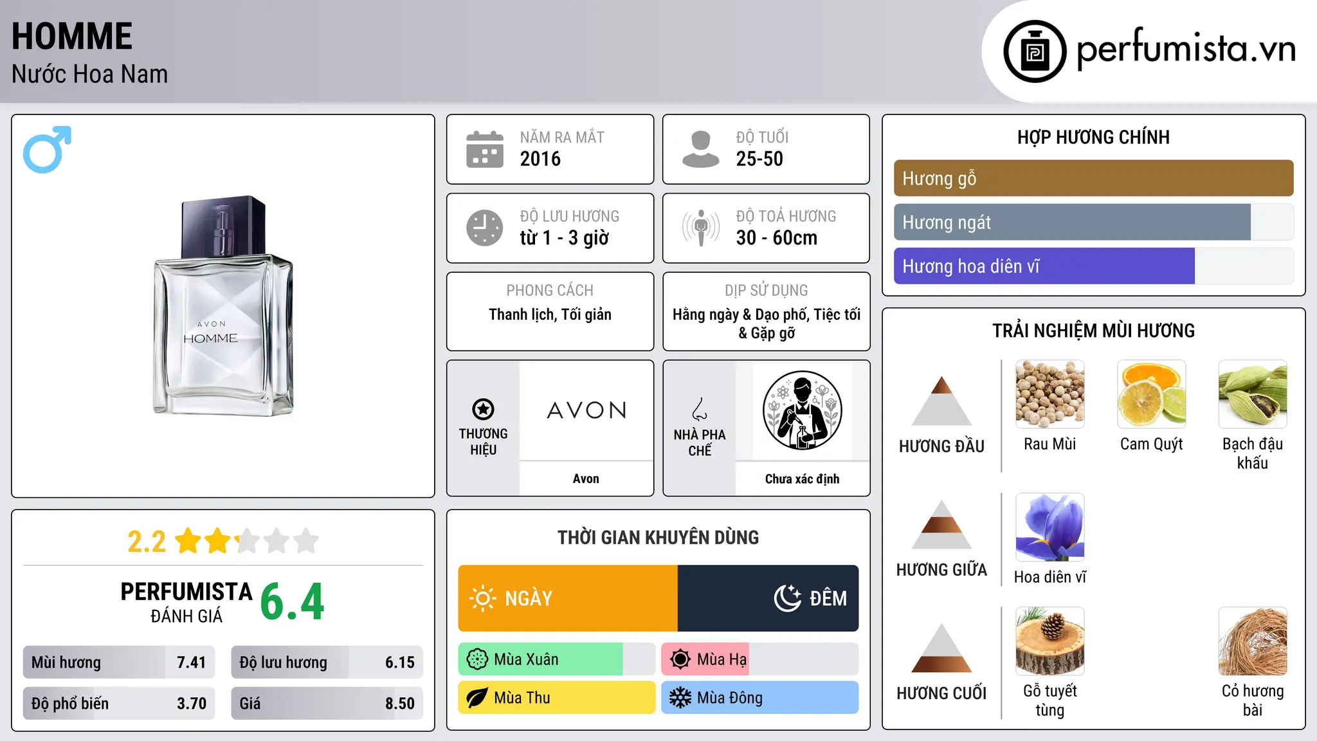Click the longevity value từ 1 - 3 giờ
The height and width of the screenshot is (741, 1317).
pos(565,238)
